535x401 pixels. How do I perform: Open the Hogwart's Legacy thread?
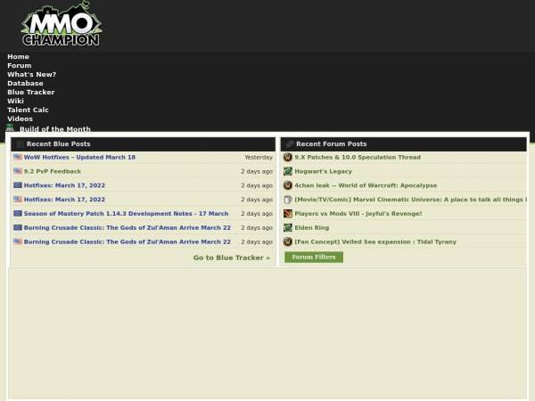[x=323, y=171]
